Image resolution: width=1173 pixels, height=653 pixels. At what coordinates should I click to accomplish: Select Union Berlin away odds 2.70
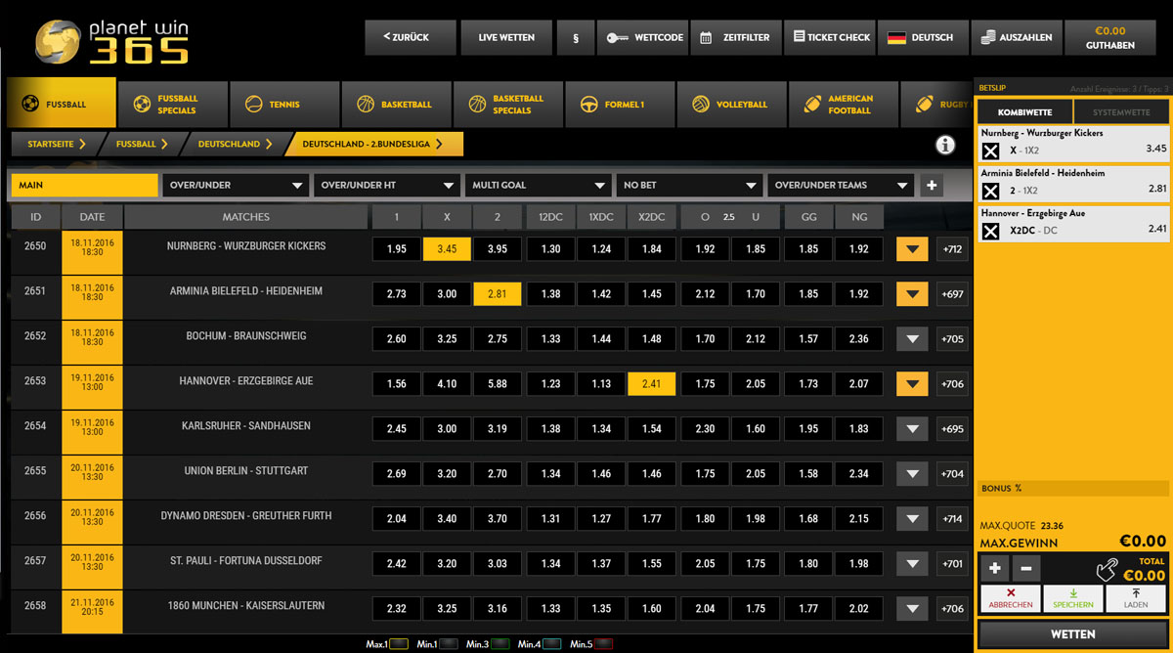497,474
